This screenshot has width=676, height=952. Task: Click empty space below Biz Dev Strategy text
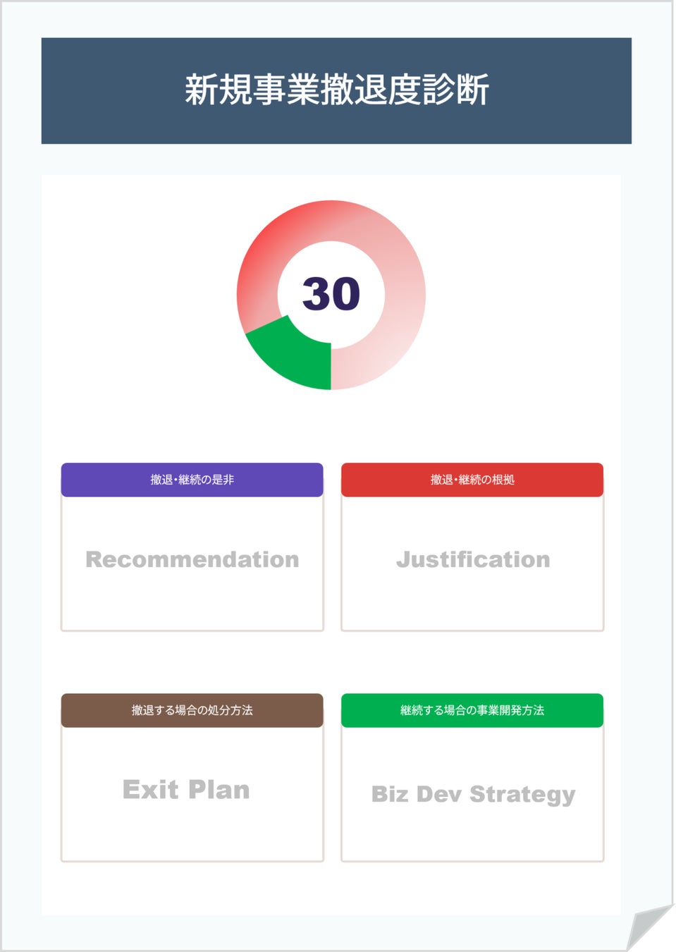point(472,836)
